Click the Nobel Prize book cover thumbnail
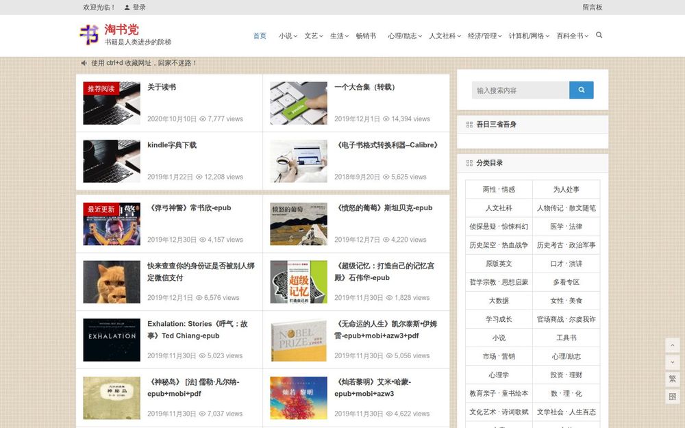Viewport: 685px width, 428px height. 299,340
